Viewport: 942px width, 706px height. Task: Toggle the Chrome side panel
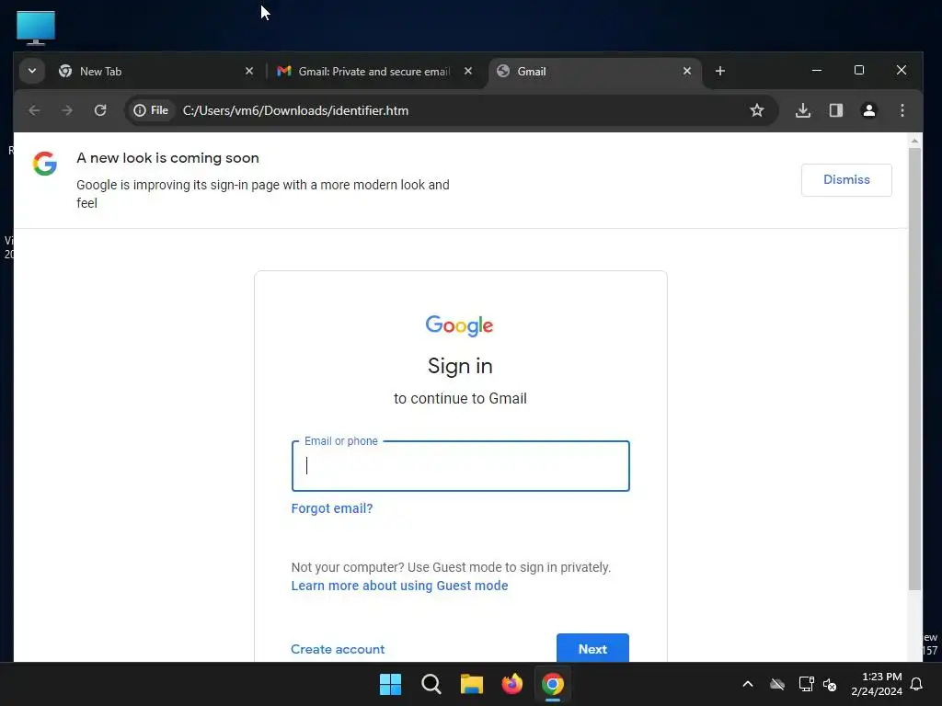[836, 110]
